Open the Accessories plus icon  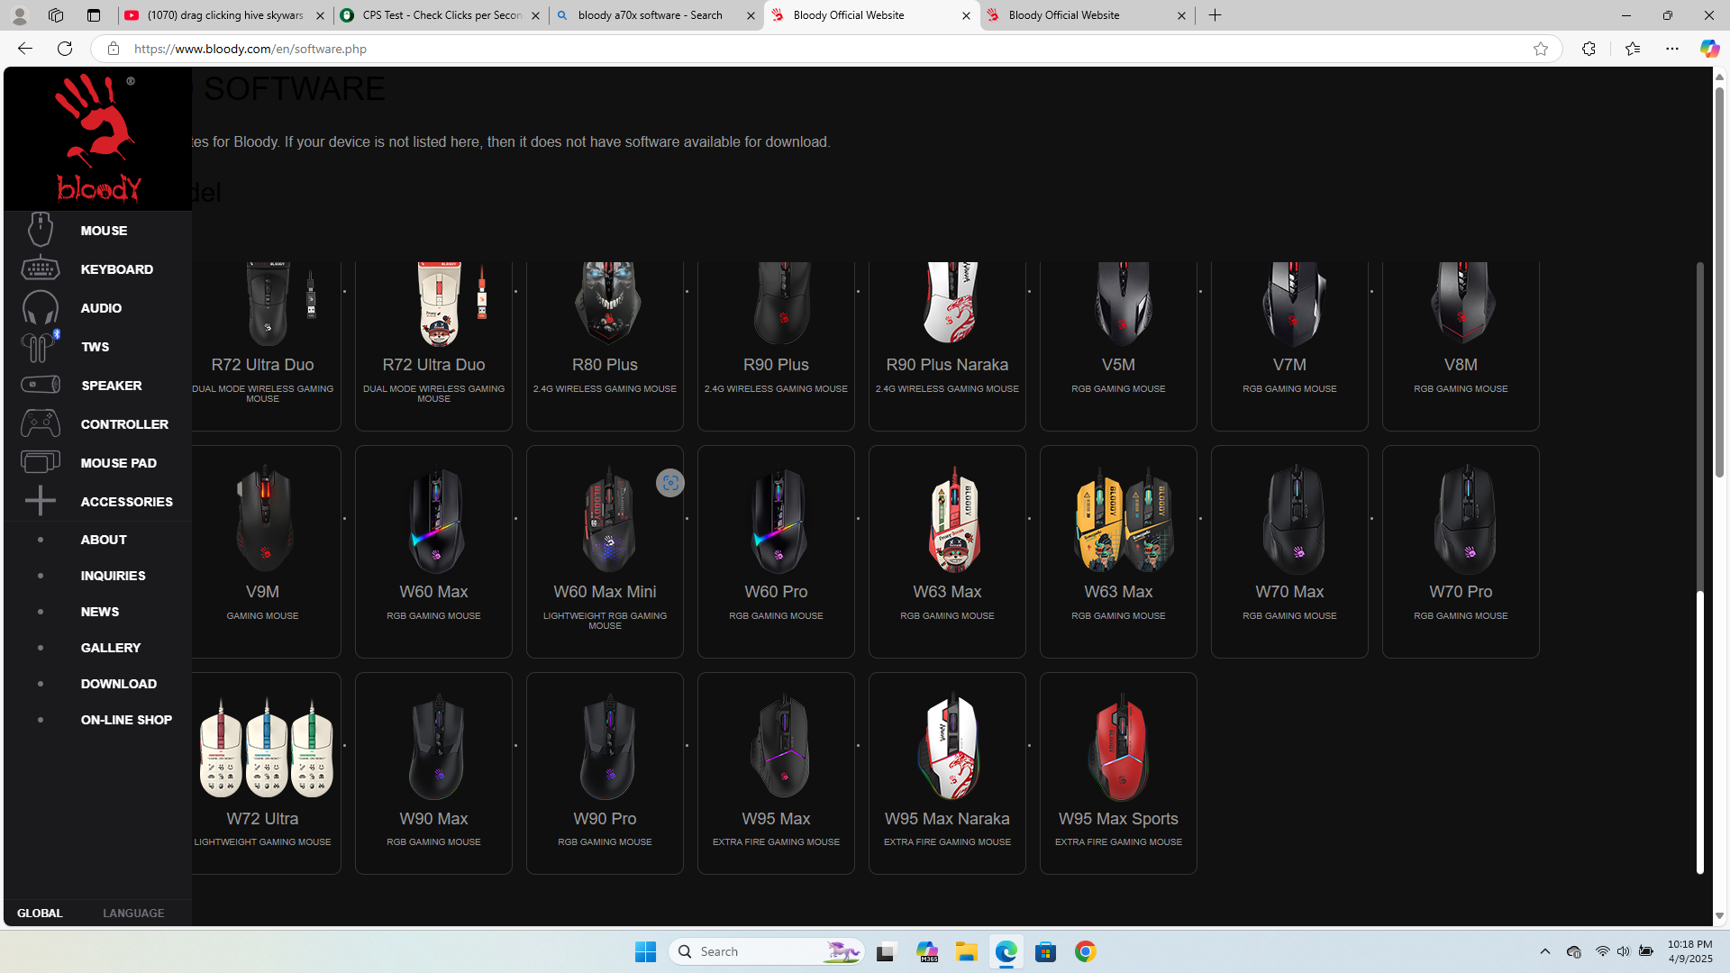tap(41, 501)
